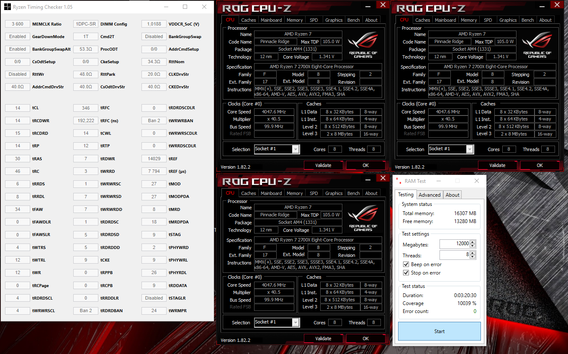This screenshot has width=568, height=354.
Task: Switch to the Advanced tab in RAM Test
Action: coord(429,195)
